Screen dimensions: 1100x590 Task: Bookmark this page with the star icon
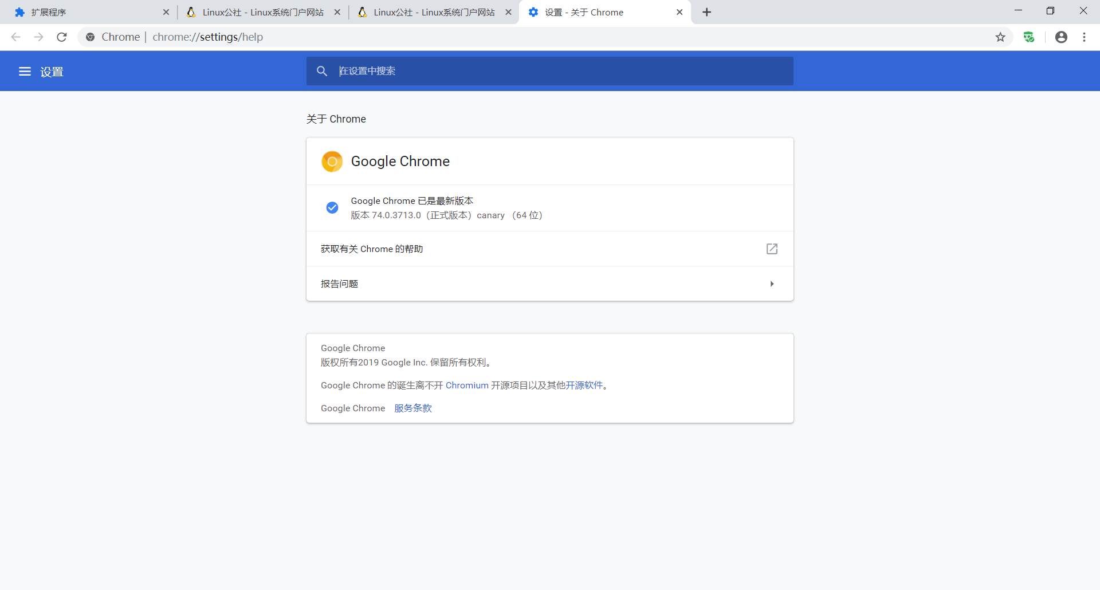point(1000,37)
